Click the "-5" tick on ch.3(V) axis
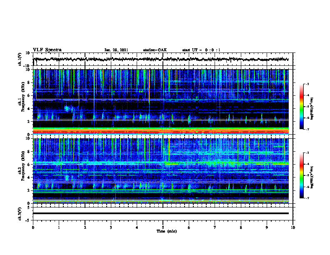Image resolution: width=330 pixels, height=255 pixels. point(28,220)
